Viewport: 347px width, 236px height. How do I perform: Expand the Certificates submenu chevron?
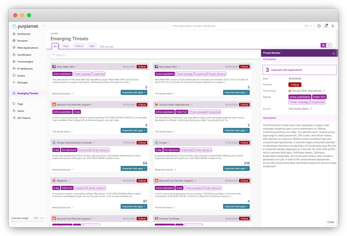click(x=43, y=55)
